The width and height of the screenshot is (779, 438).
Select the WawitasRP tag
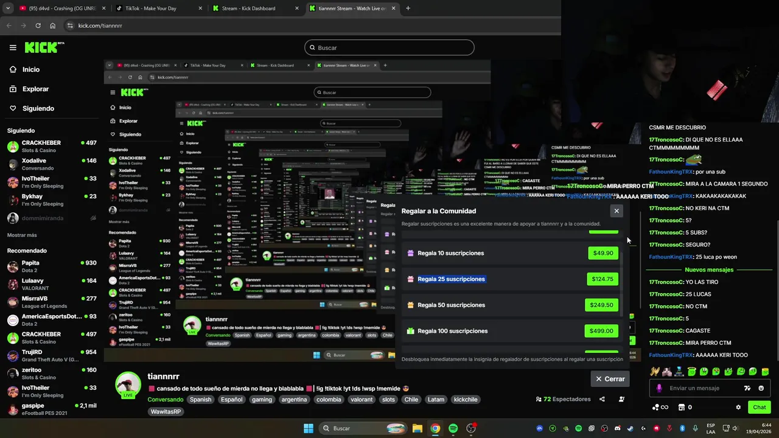click(x=166, y=412)
